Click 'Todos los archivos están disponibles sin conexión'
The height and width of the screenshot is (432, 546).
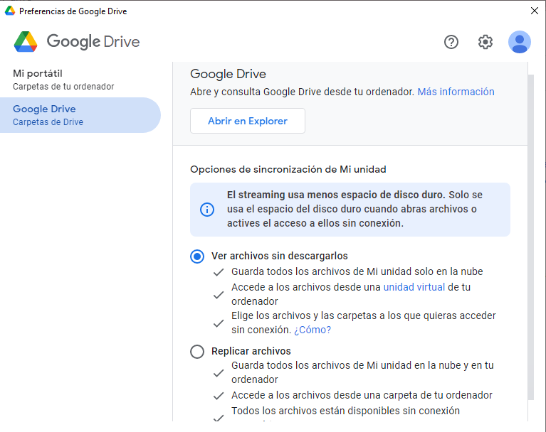pos(345,411)
